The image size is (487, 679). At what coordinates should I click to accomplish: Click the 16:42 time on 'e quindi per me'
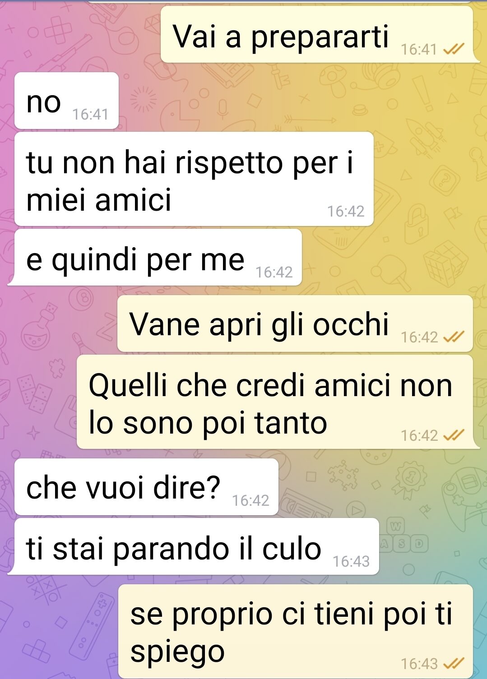[274, 272]
